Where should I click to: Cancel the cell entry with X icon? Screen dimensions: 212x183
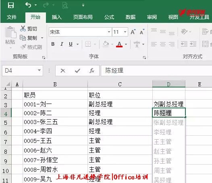[63, 71]
